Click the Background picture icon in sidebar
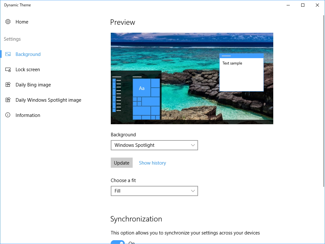 click(x=8, y=54)
